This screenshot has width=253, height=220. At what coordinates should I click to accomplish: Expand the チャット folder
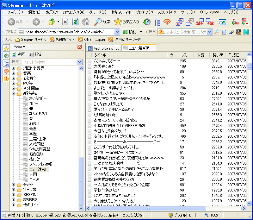point(13,185)
